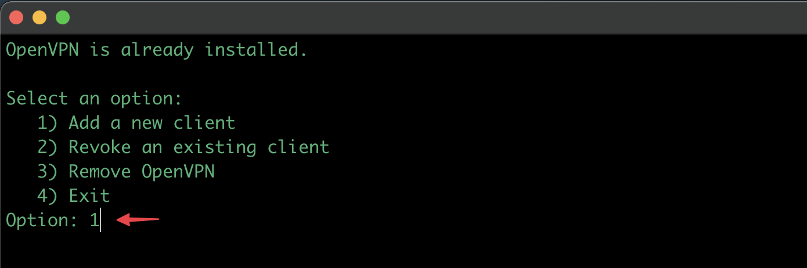807x268 pixels.
Task: Click the "3)" number before Remove OpenVPN
Action: [x=48, y=172]
